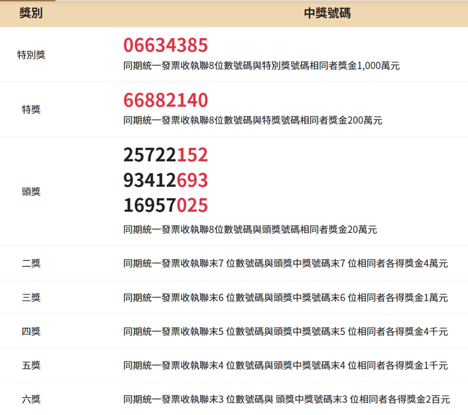Click the grand prize number 66882140
The image size is (468, 415).
[x=165, y=100]
